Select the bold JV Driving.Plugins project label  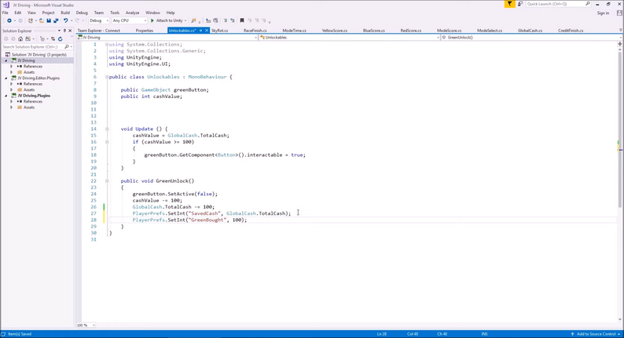34,96
